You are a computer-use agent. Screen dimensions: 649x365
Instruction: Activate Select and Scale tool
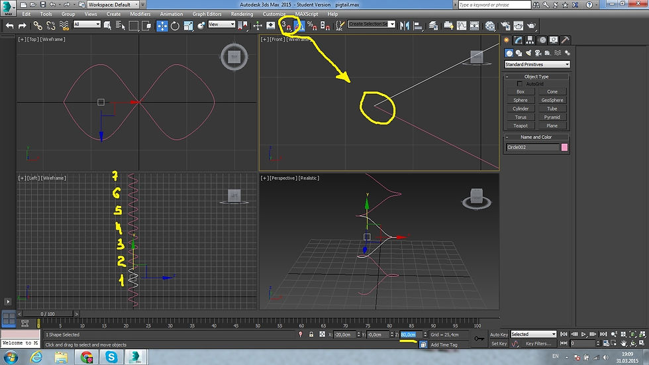(x=188, y=26)
